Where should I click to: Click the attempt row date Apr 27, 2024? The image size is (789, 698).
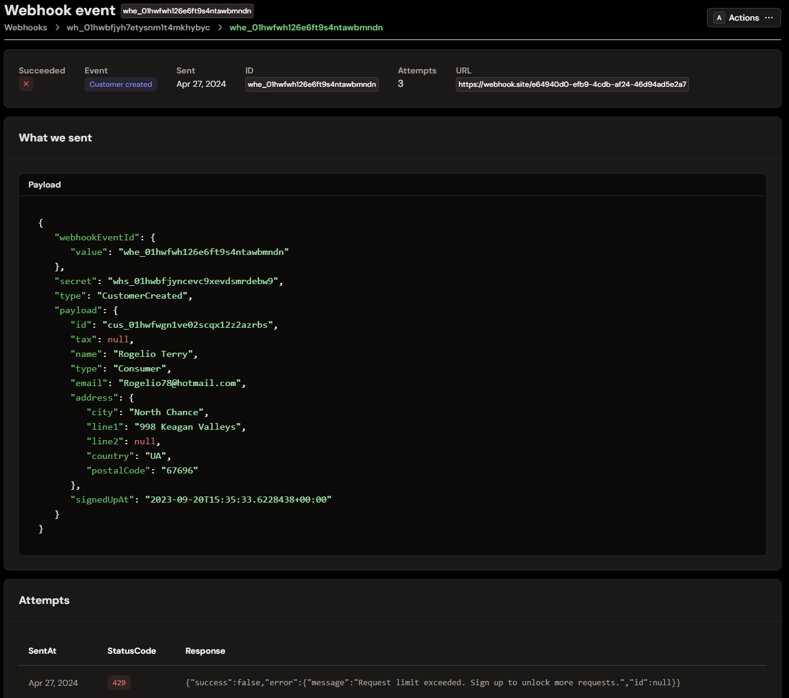53,683
